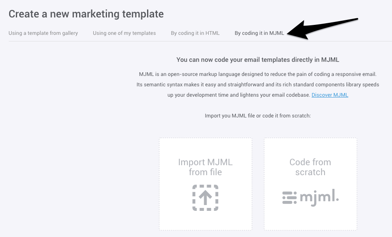This screenshot has width=392, height=237.
Task: Click the dashed upload arrow icon
Action: [205, 198]
